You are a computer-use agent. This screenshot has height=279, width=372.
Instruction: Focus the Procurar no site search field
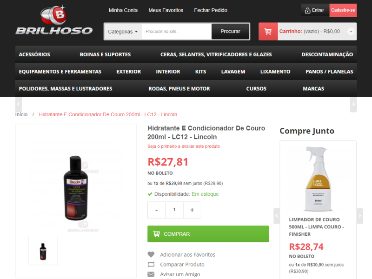tap(177, 32)
